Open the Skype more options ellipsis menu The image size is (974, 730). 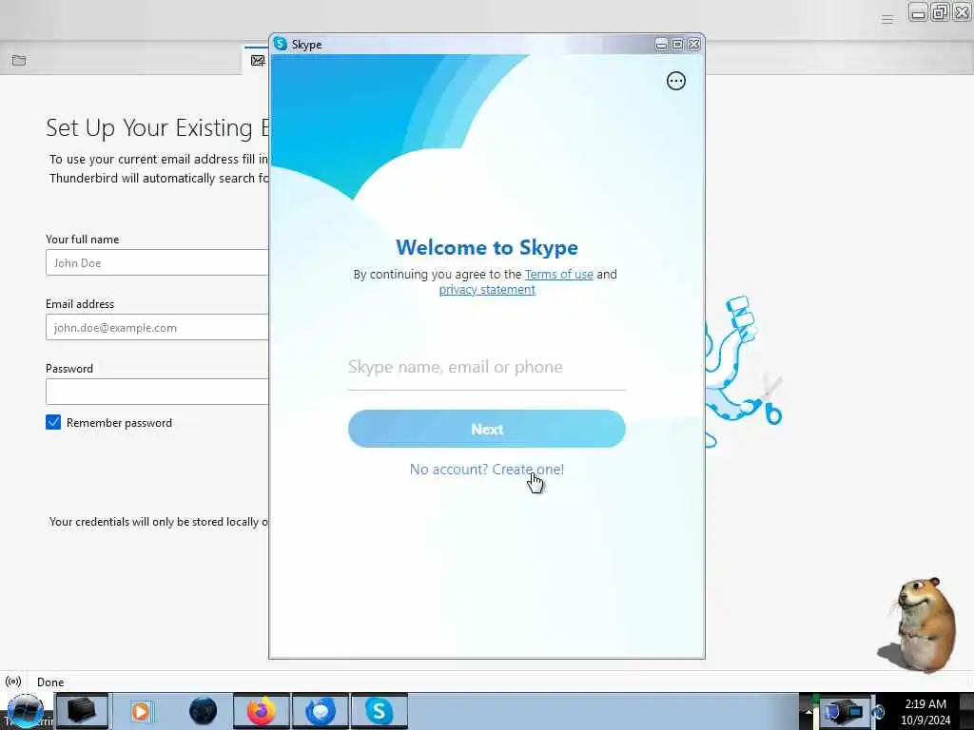click(676, 81)
